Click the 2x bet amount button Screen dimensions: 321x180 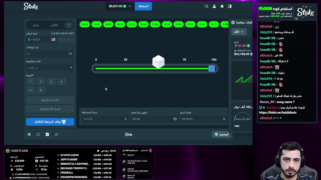(x=69, y=39)
